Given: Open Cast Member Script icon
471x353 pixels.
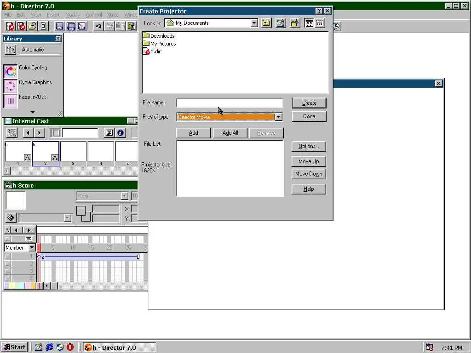Looking at the screenshot, I should coord(109,133).
